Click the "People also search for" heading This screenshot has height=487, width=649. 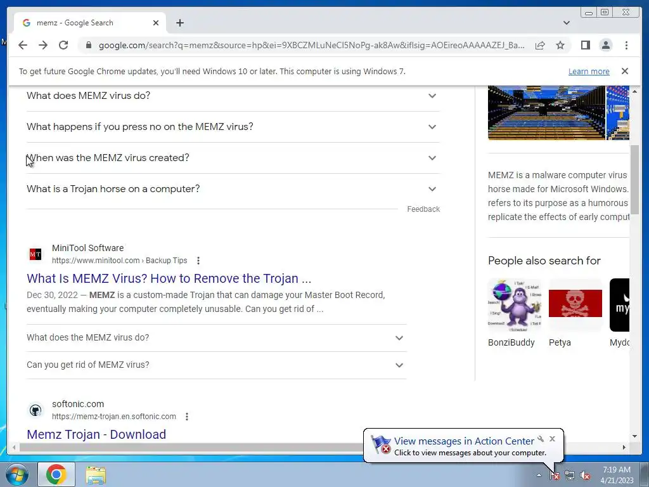click(544, 261)
